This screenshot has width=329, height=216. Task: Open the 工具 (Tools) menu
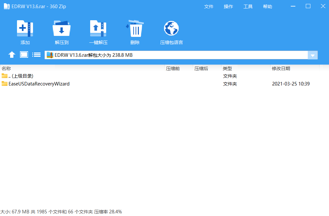click(x=248, y=6)
